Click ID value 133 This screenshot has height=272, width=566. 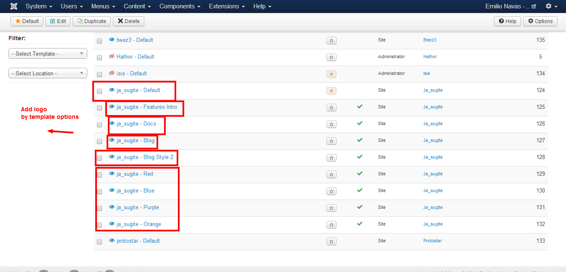pos(541,241)
